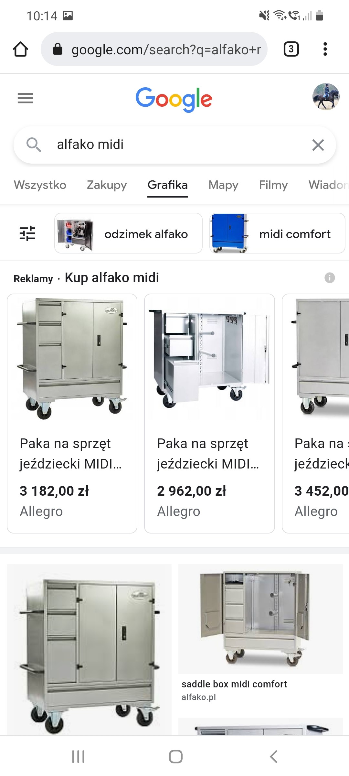Tap the Android back navigation button

click(273, 757)
